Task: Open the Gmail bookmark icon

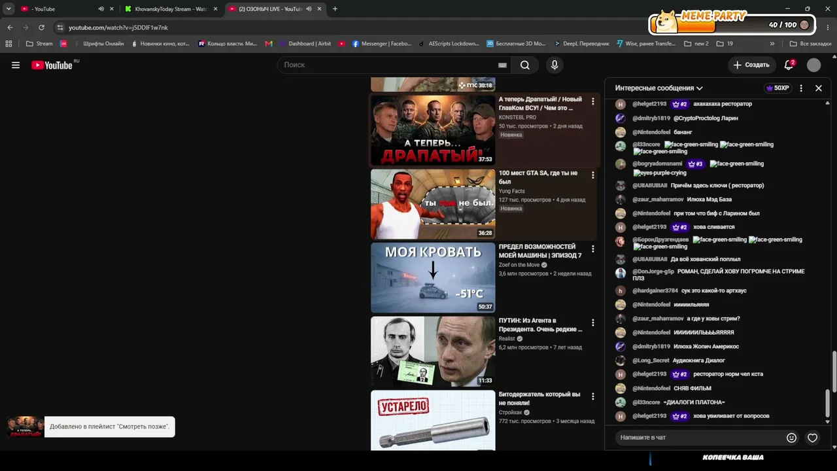Action: click(x=269, y=44)
